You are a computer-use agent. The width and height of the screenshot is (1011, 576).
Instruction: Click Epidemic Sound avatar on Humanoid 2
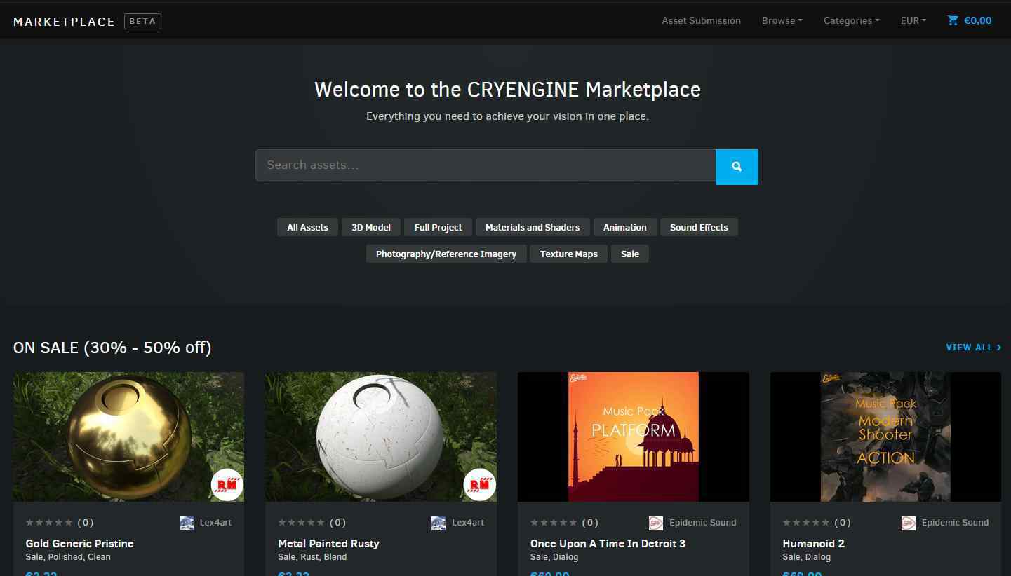[x=909, y=523]
